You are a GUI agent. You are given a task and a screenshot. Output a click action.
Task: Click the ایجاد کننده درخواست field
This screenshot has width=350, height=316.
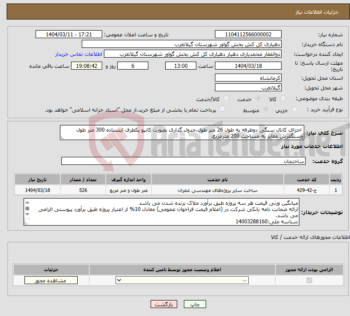[193, 54]
